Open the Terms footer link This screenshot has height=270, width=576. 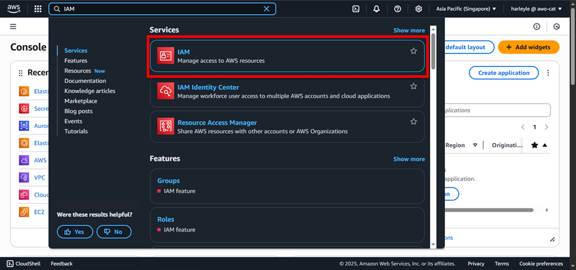502,264
